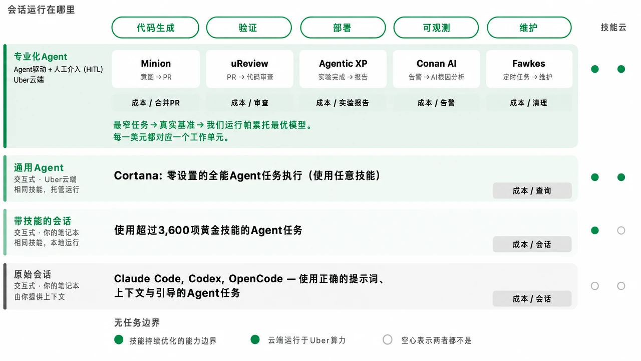Click the 成本 / 清理 metric chip
641x361 pixels.
point(529,103)
